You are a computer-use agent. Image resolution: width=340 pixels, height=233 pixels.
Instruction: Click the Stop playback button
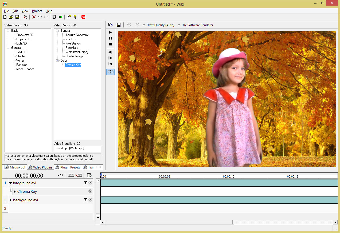(110, 44)
